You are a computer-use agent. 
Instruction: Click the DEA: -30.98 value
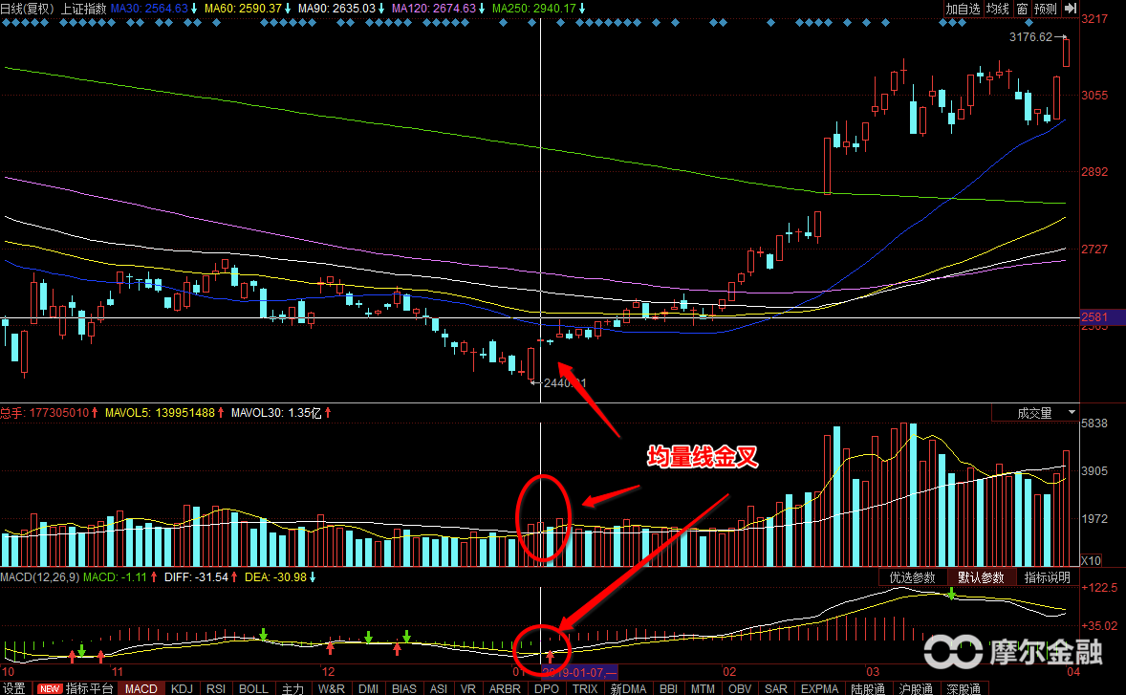(275, 577)
